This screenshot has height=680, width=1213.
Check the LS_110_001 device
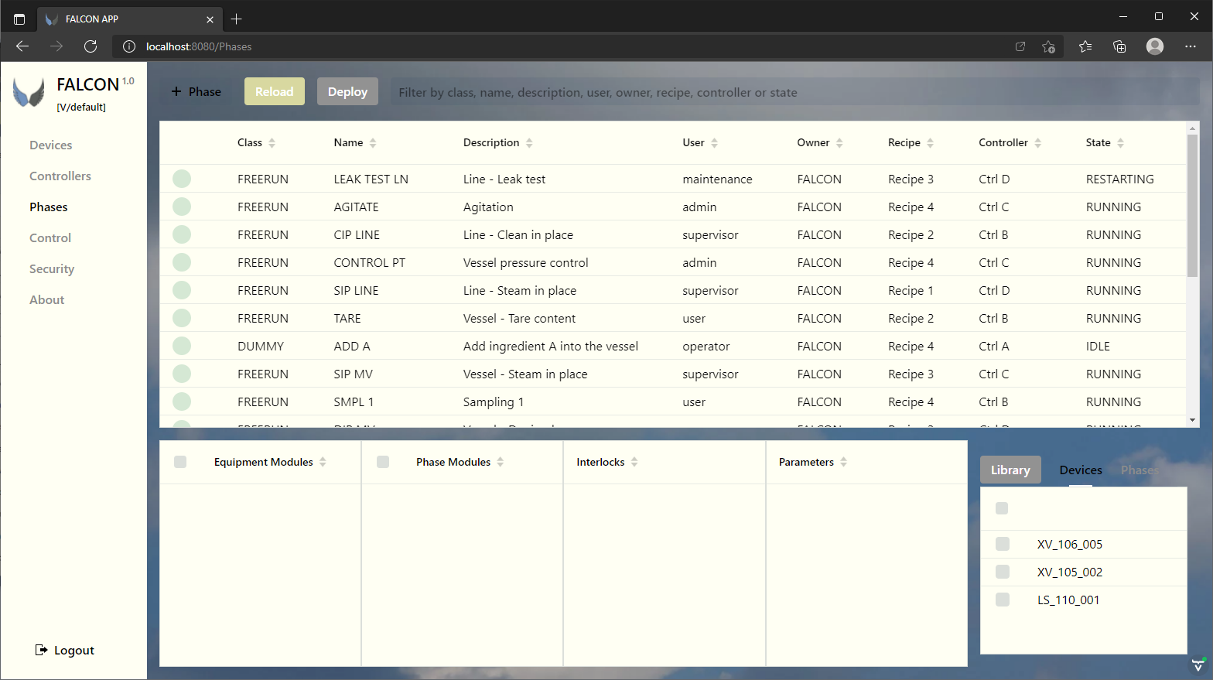(x=1003, y=600)
